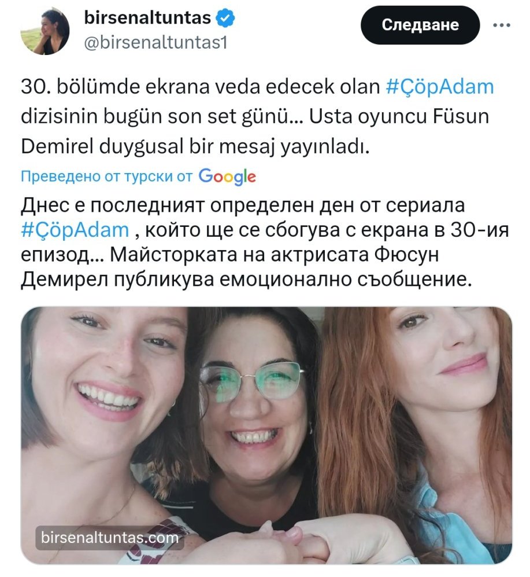
Task: Open birsenaltuntas profile avatar picture
Action: 45,31
